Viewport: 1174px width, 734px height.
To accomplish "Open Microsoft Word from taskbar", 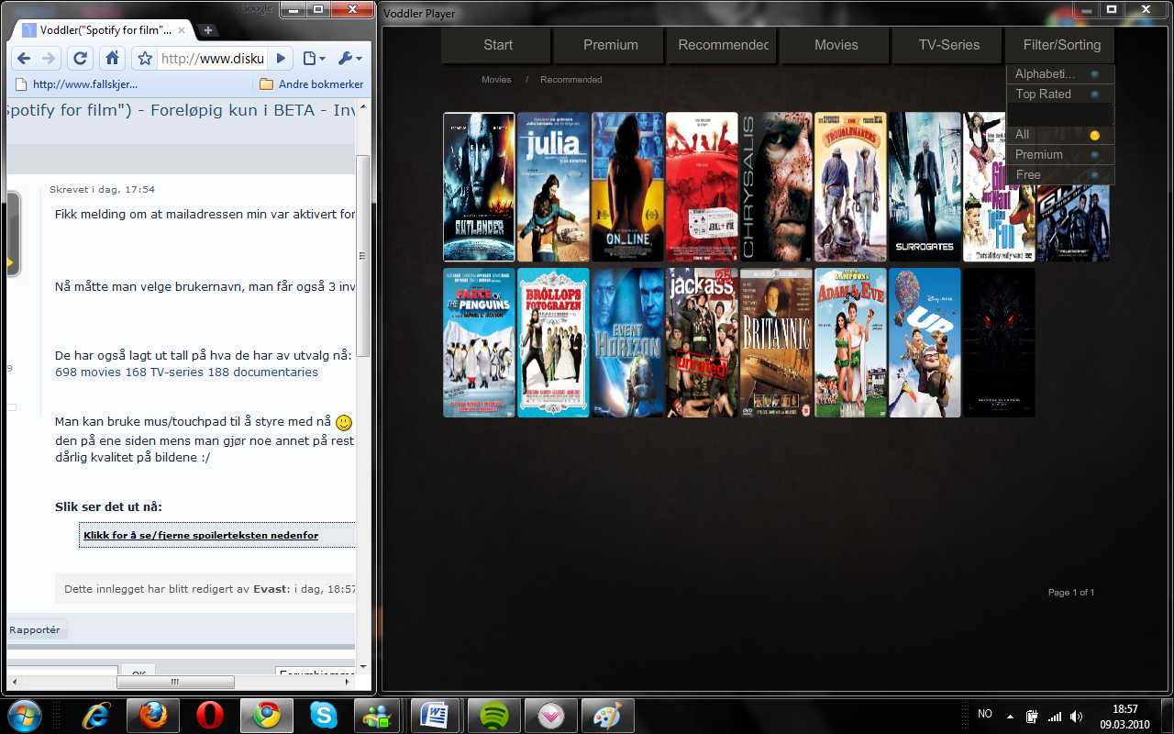I will pyautogui.click(x=436, y=715).
